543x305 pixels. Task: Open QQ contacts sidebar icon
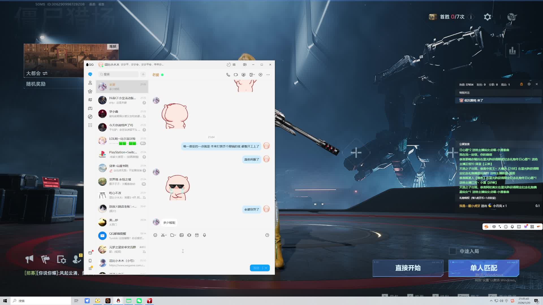click(90, 83)
